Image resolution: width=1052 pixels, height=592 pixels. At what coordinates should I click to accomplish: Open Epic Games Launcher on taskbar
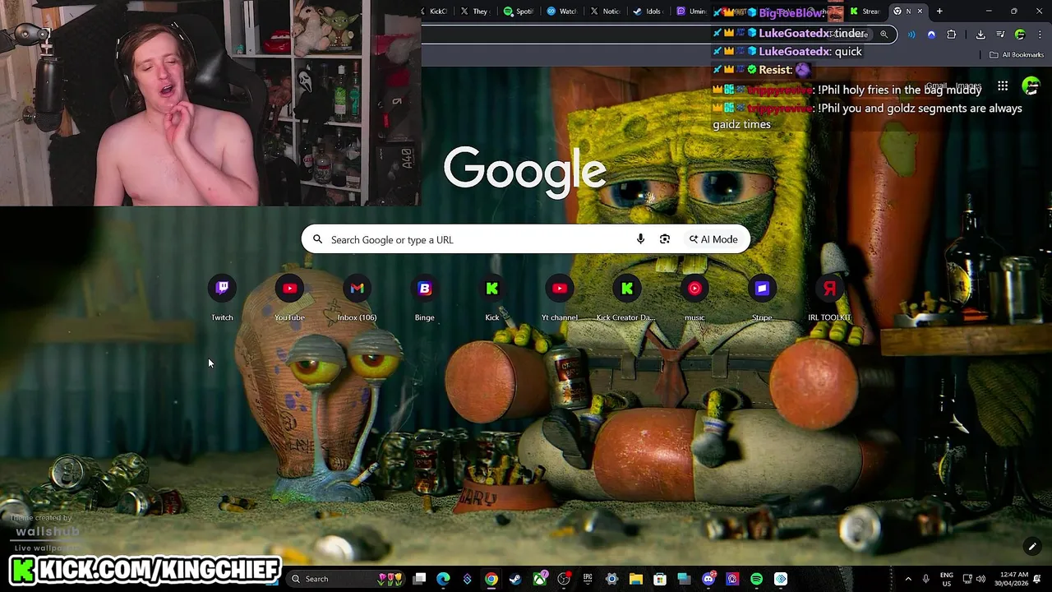[588, 579]
